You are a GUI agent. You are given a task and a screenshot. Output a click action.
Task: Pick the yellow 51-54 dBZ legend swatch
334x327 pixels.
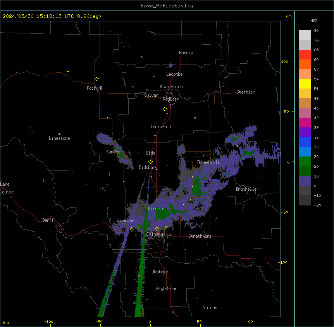(x=305, y=83)
